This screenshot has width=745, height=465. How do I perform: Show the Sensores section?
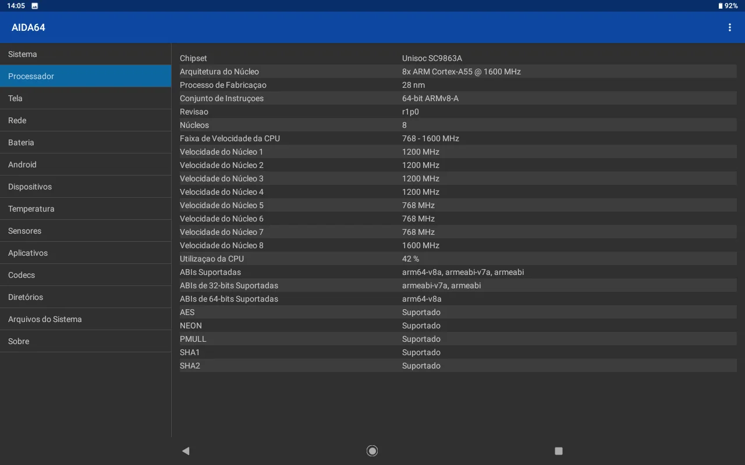point(86,231)
